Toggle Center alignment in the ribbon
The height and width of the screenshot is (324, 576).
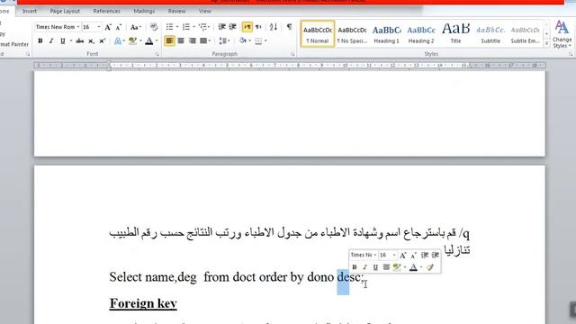pyautogui.click(x=181, y=40)
